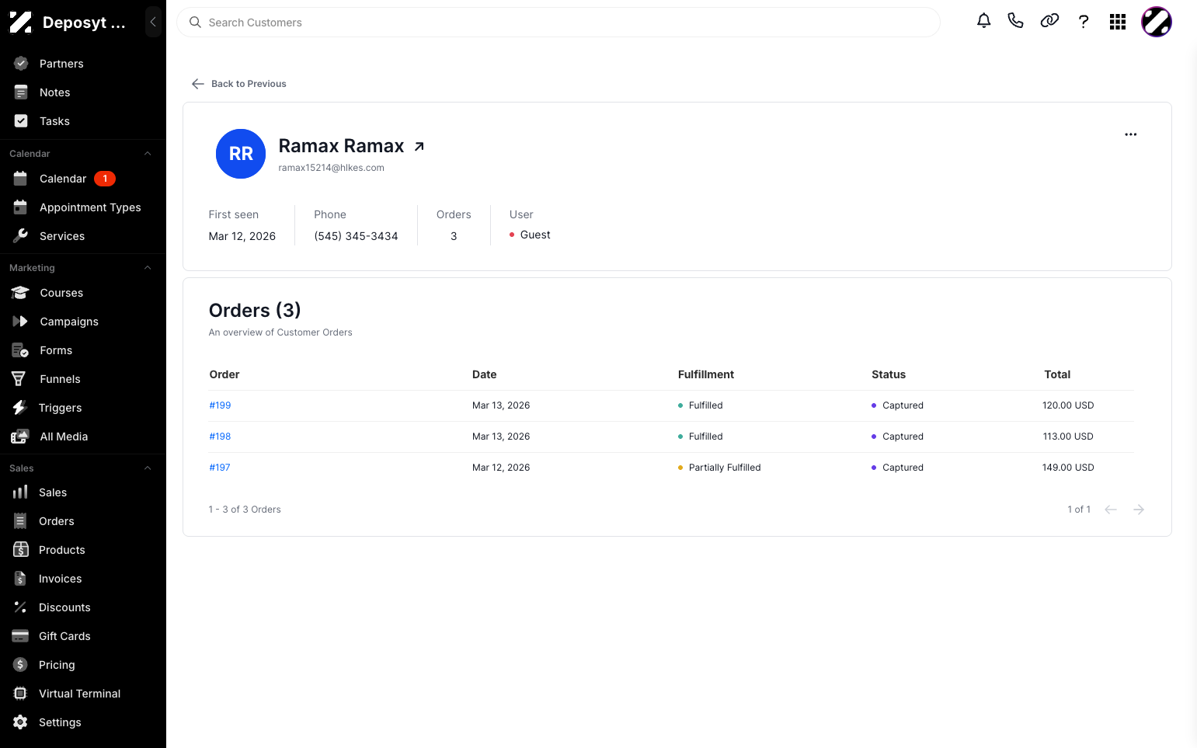This screenshot has width=1197, height=748.
Task: Click the Notes sidebar icon
Action: click(21, 92)
